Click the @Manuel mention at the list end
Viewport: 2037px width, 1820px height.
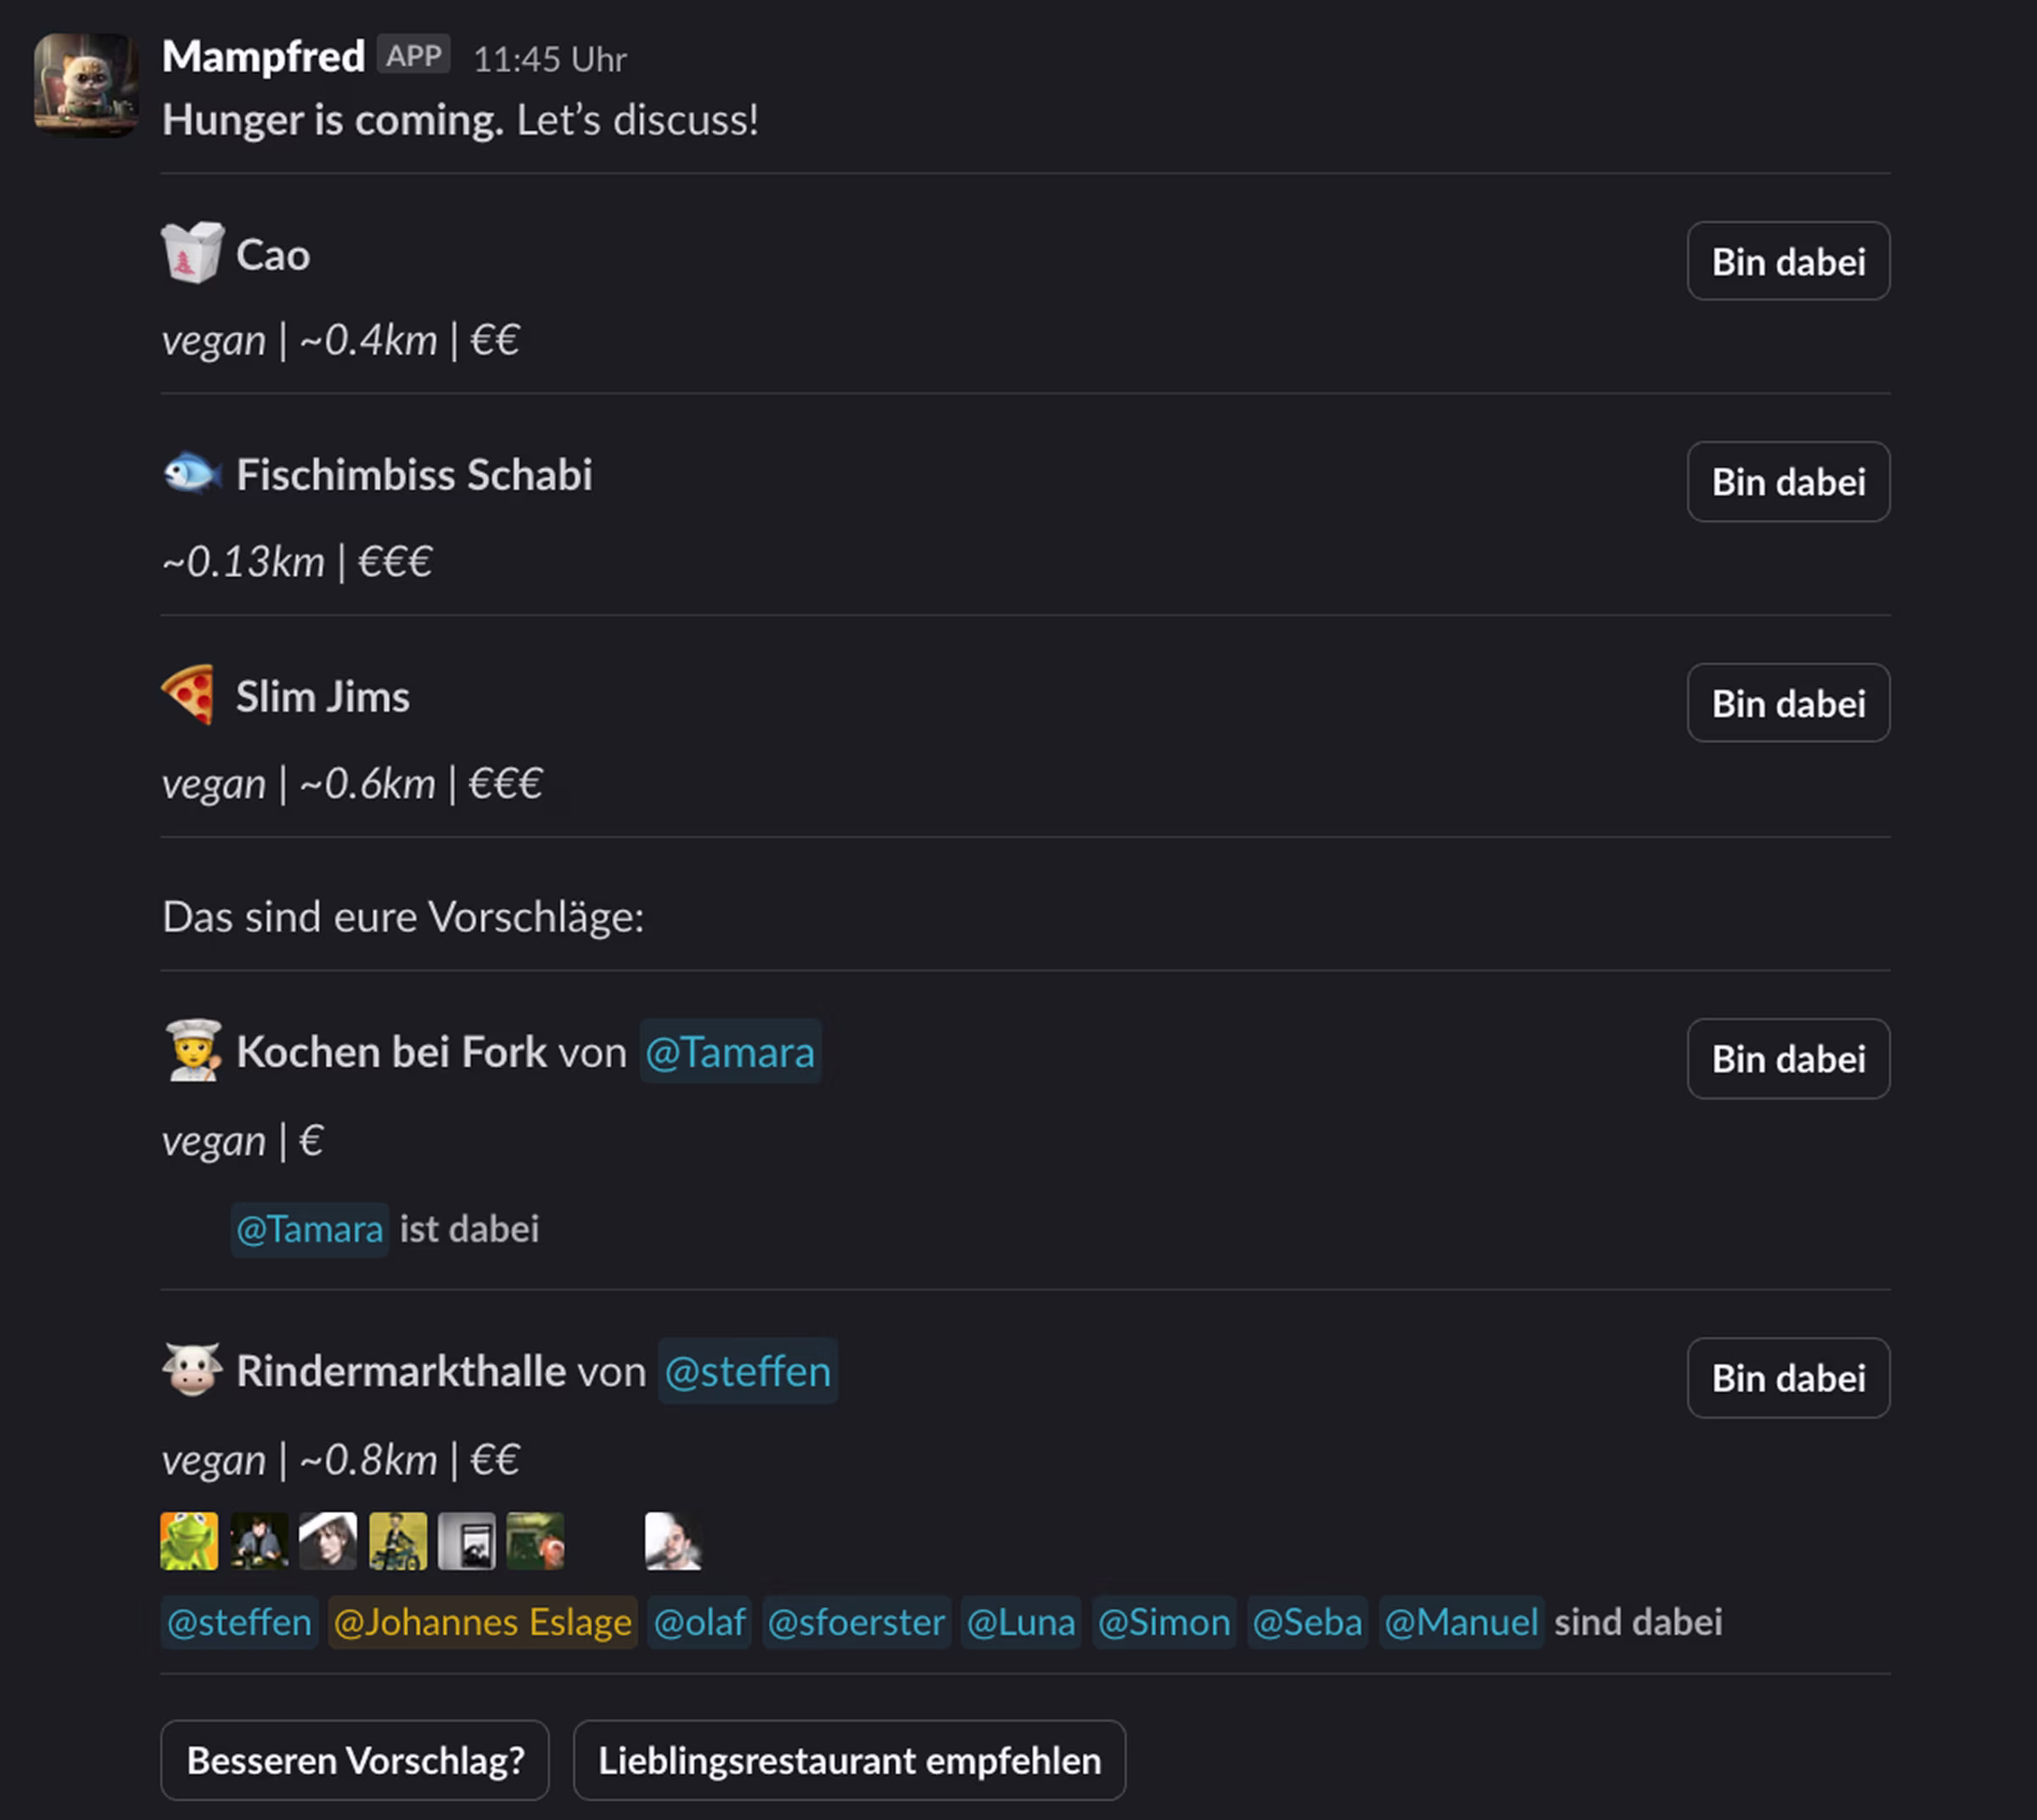1461,1623
